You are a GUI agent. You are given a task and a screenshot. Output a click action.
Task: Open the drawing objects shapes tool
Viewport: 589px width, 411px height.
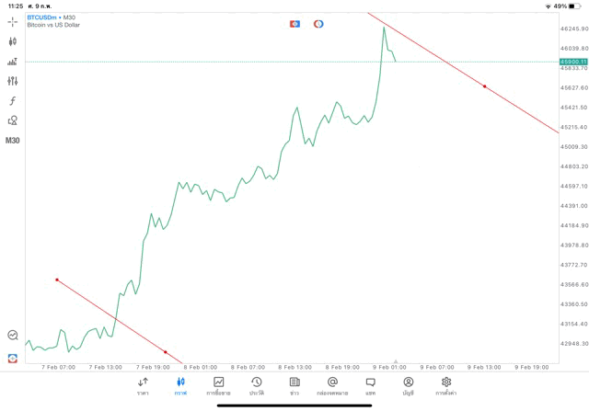[x=13, y=120]
